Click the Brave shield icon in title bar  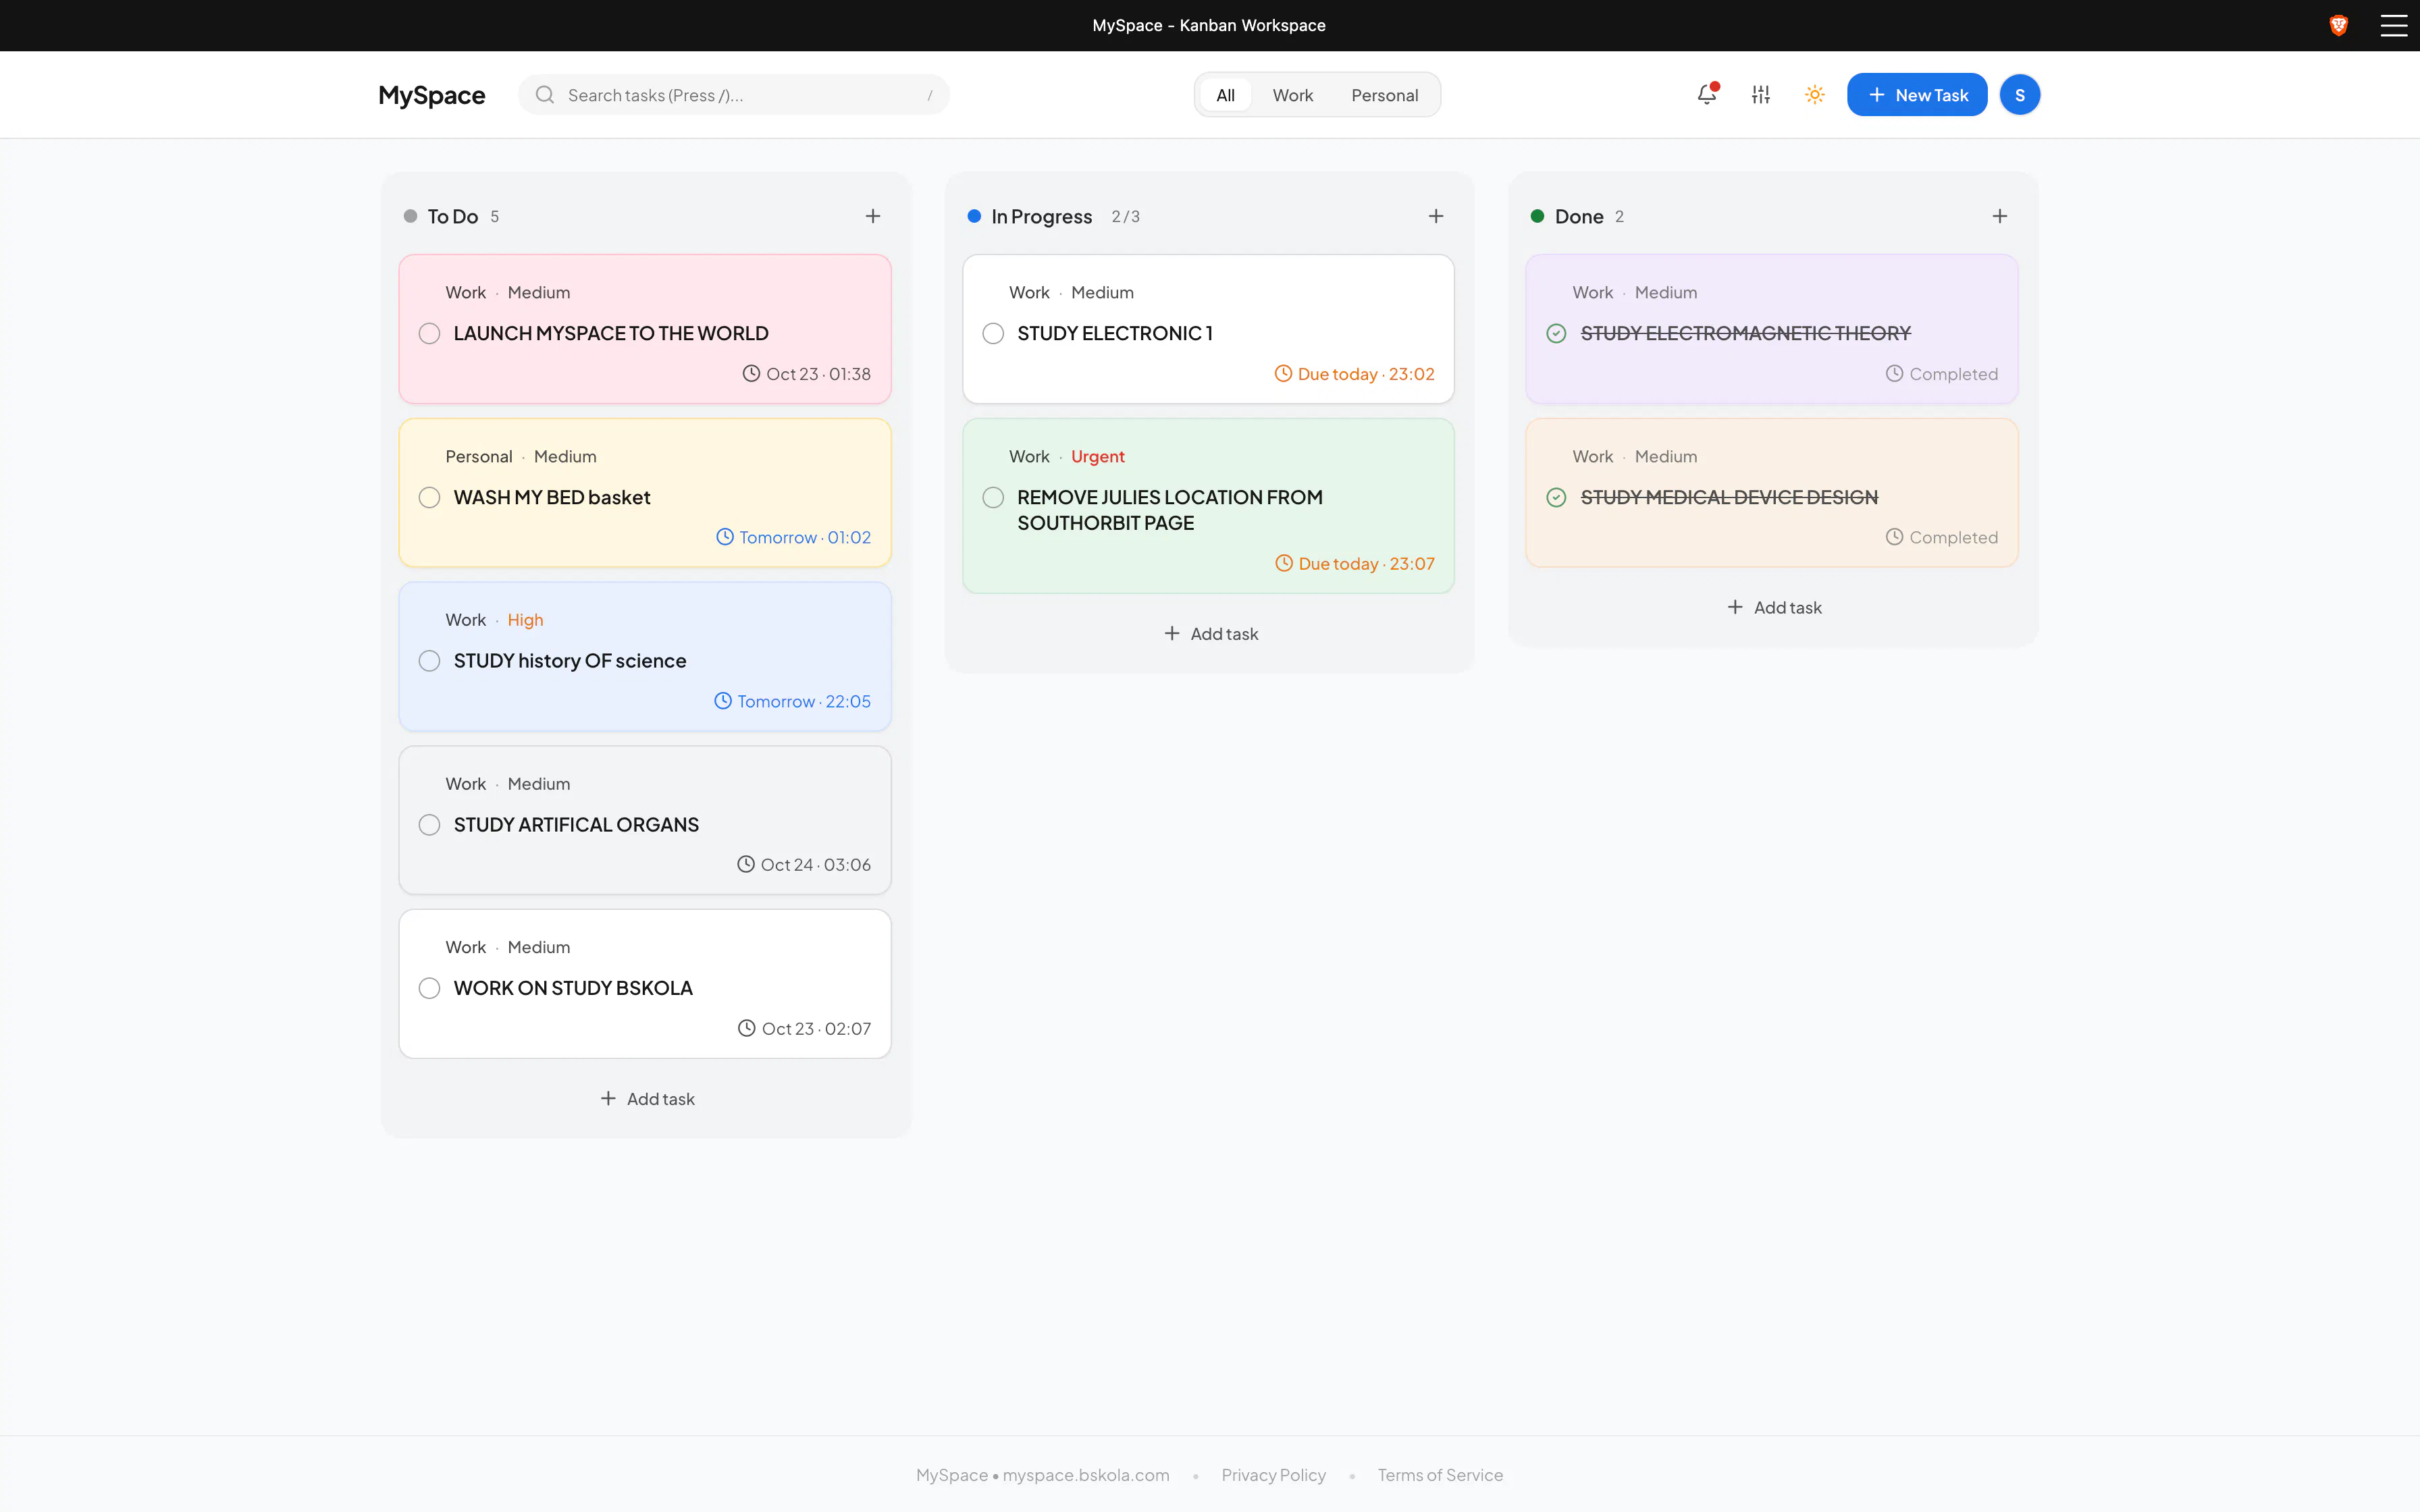click(2338, 25)
